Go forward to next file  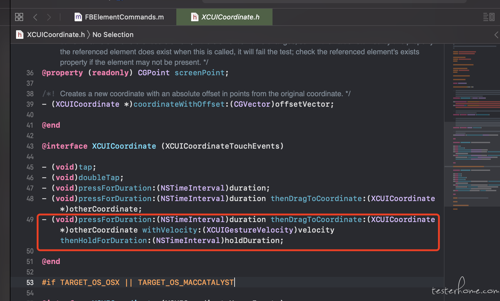point(49,17)
